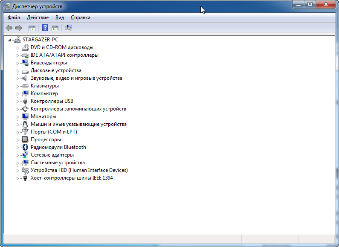This screenshot has height=247, width=339.
Task: Click the Bluetooth icon beside Радиомодули Bluetooth
Action: click(x=25, y=147)
